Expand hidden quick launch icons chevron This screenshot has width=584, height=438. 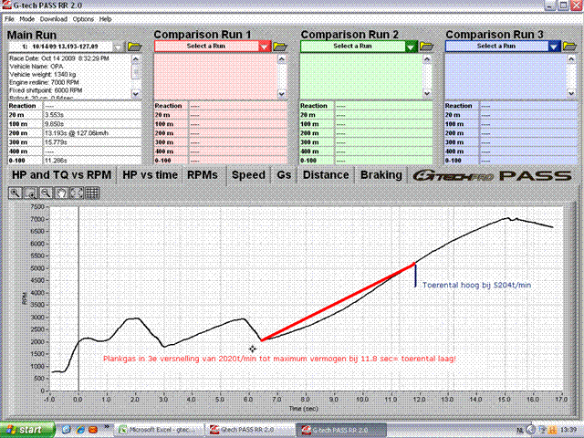(x=107, y=427)
